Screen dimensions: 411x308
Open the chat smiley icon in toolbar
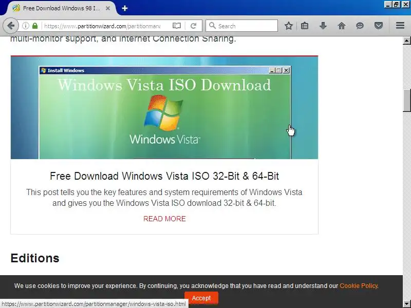point(360,26)
